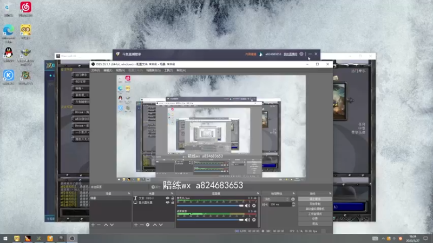The image size is (433, 243).
Task: Pop out the Sources dock panel
Action: [172, 194]
